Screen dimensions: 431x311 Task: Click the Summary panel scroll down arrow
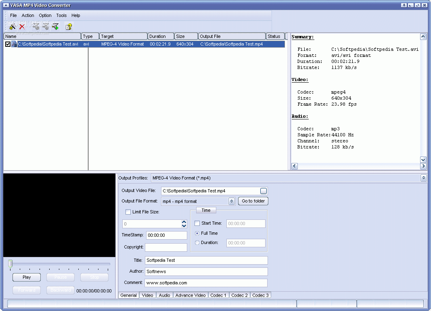click(x=423, y=160)
